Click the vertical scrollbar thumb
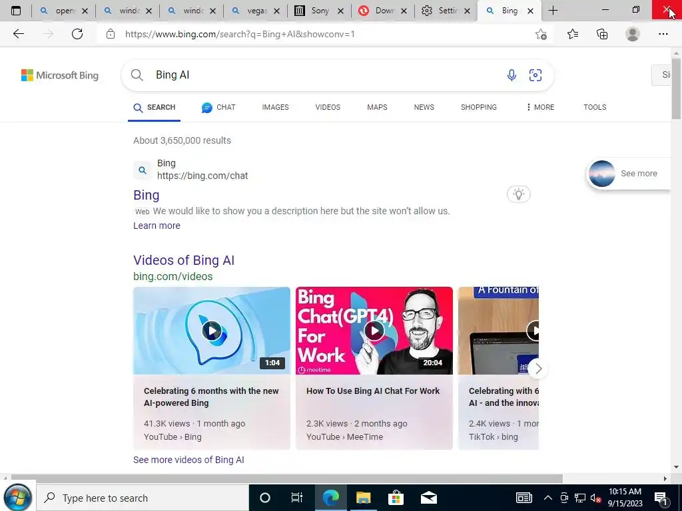This screenshot has height=511, width=682. click(x=676, y=88)
